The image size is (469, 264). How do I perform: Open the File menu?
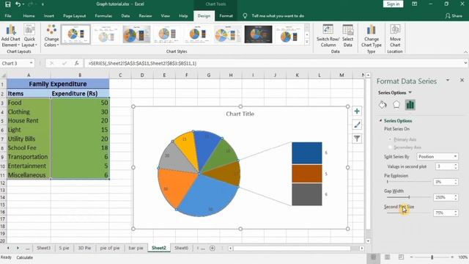tap(8, 16)
